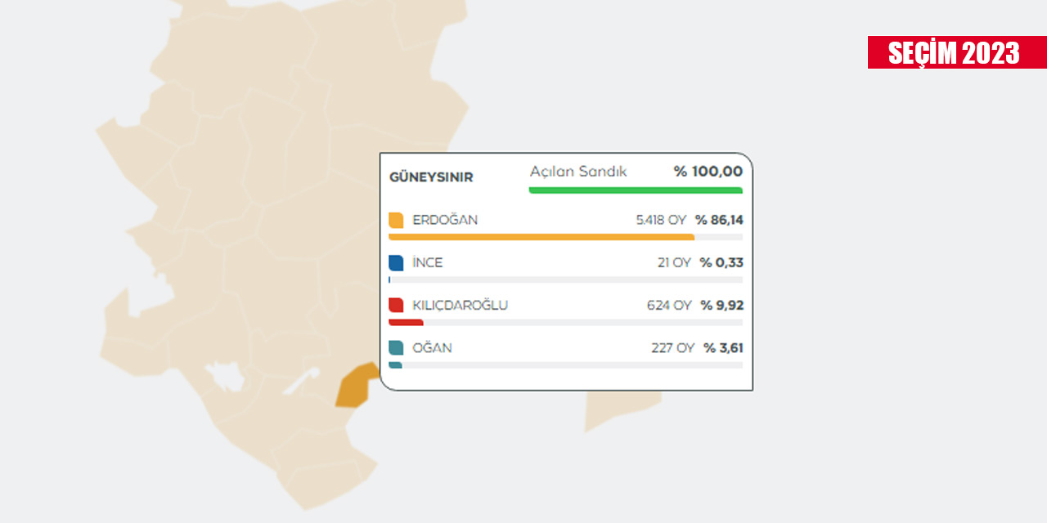Click the teal Oğan vote progress bar

click(395, 365)
